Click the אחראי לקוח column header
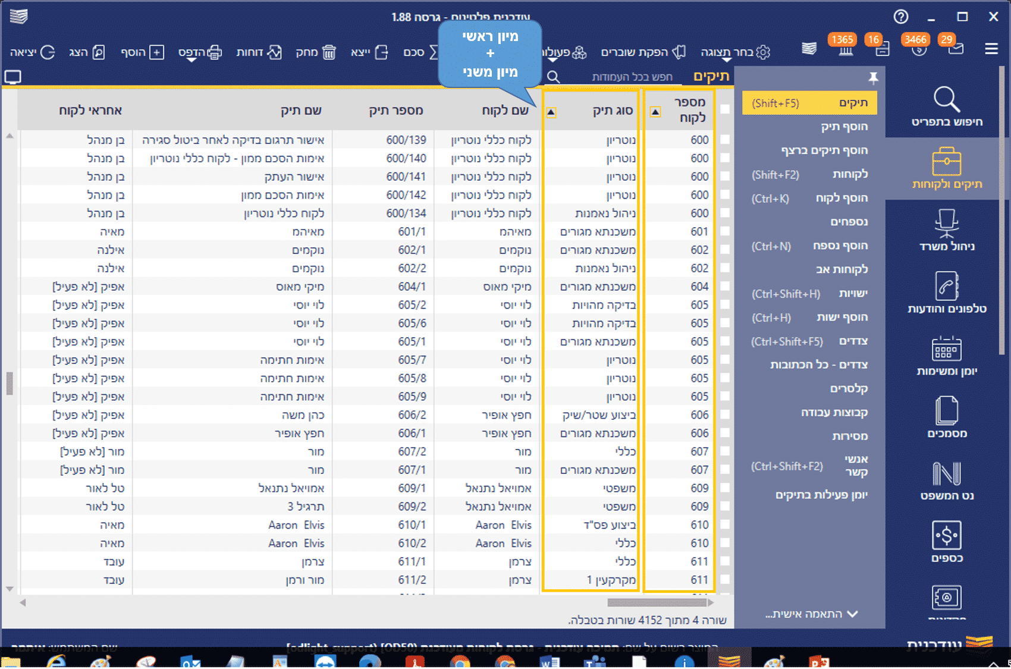 point(90,110)
